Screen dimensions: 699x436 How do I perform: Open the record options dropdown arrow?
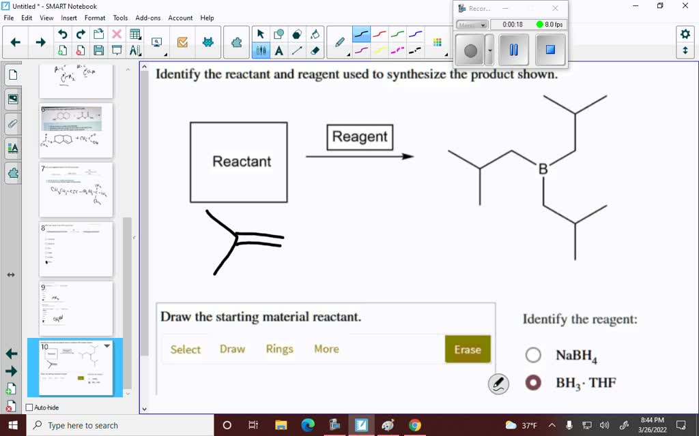489,50
